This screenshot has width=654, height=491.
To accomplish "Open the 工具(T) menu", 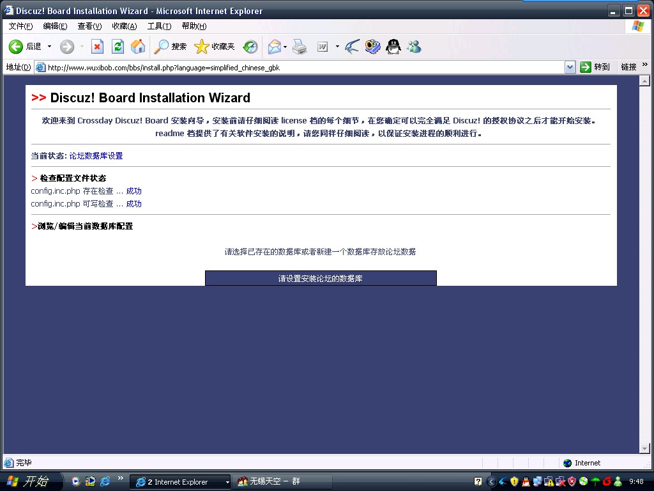I will [x=159, y=26].
